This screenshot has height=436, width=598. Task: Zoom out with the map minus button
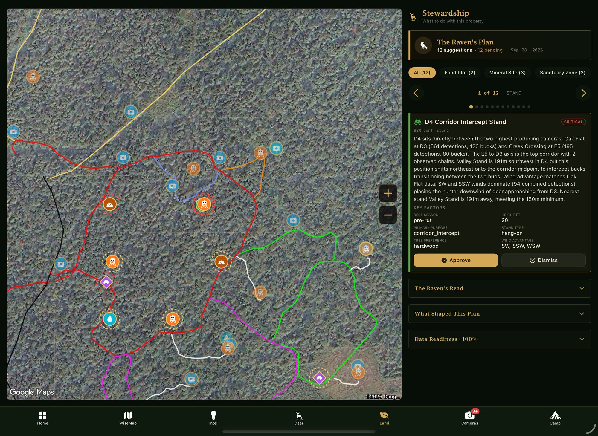click(x=388, y=215)
